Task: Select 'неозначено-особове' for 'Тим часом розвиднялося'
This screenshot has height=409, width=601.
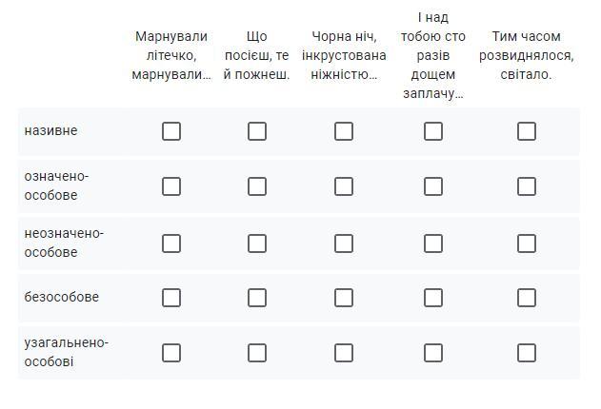Action: coord(527,243)
